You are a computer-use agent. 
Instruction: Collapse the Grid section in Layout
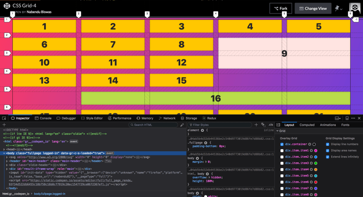tap(277, 131)
